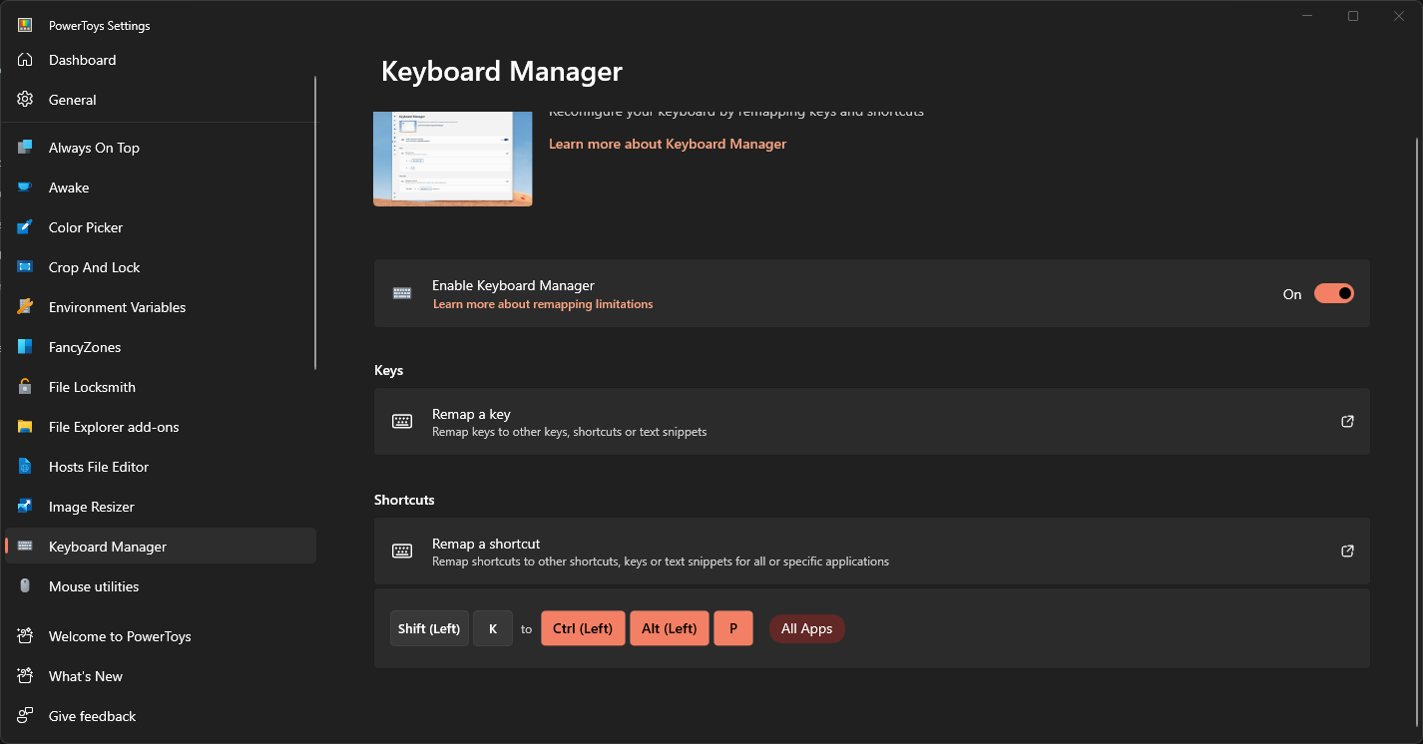Click the Shift (Left) key chip
This screenshot has height=744, width=1423.
click(x=429, y=628)
